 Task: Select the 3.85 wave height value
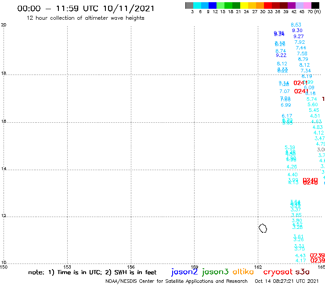click(x=296, y=215)
